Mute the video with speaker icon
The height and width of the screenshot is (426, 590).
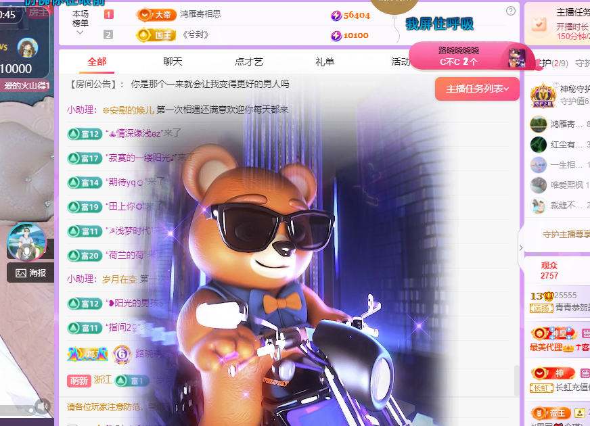[x=43, y=406]
